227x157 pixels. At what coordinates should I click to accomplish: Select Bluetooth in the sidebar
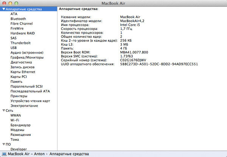(18, 19)
